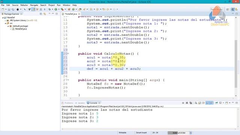Click the Writable status entry
The image size is (240, 135).
click(x=123, y=133)
